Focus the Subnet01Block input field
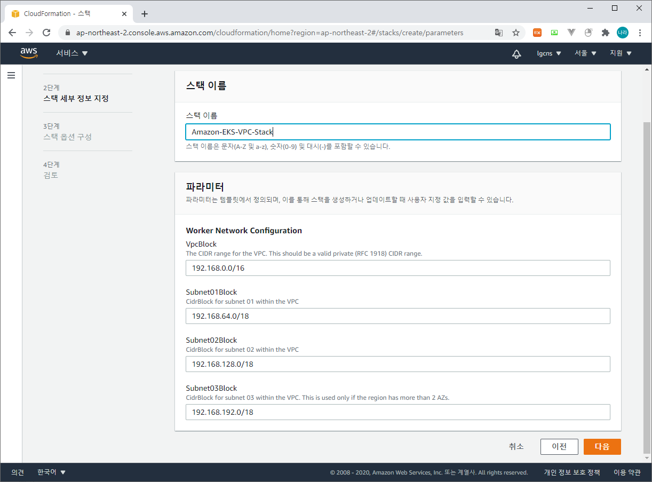Image resolution: width=652 pixels, height=482 pixels. tap(398, 316)
